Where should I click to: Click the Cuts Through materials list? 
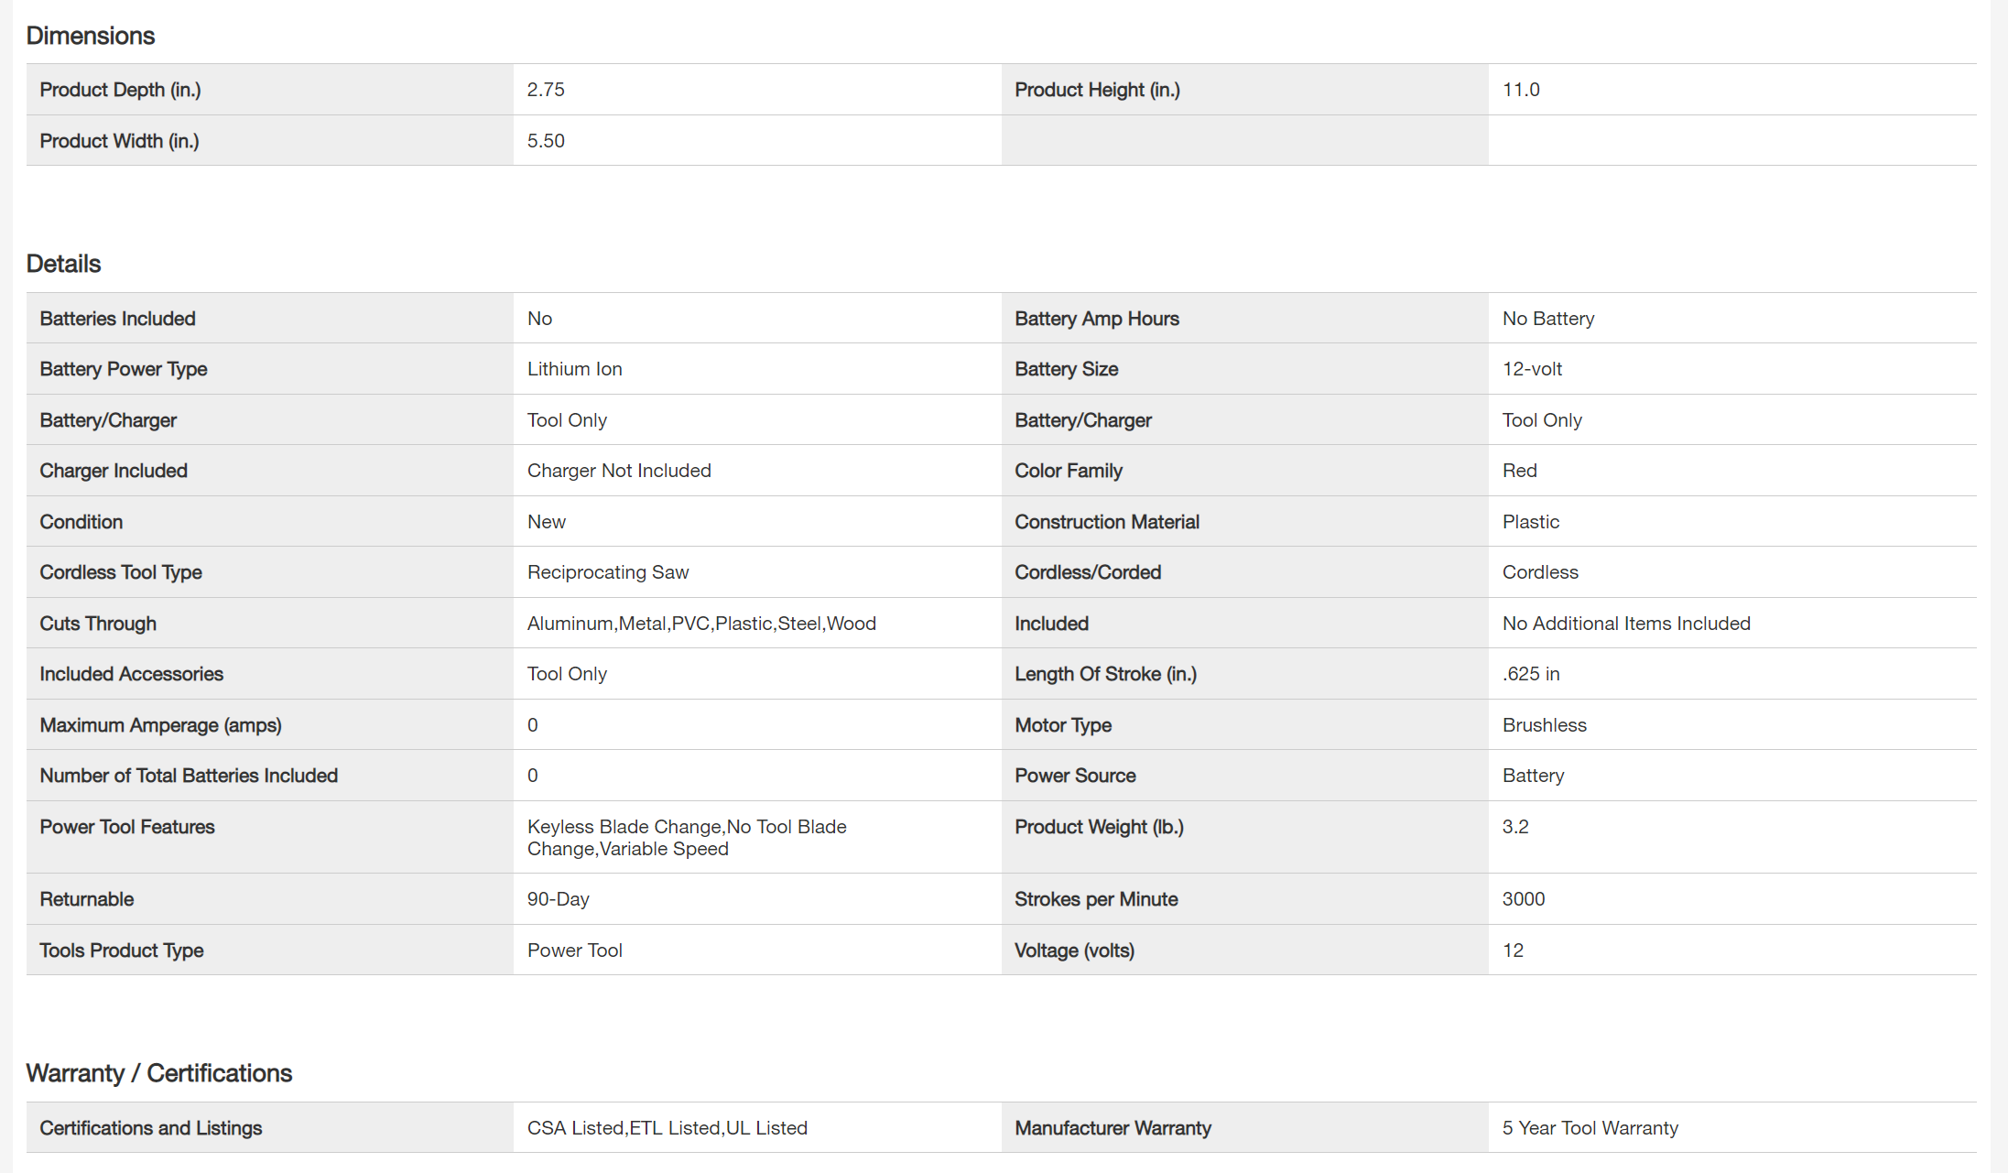click(701, 624)
